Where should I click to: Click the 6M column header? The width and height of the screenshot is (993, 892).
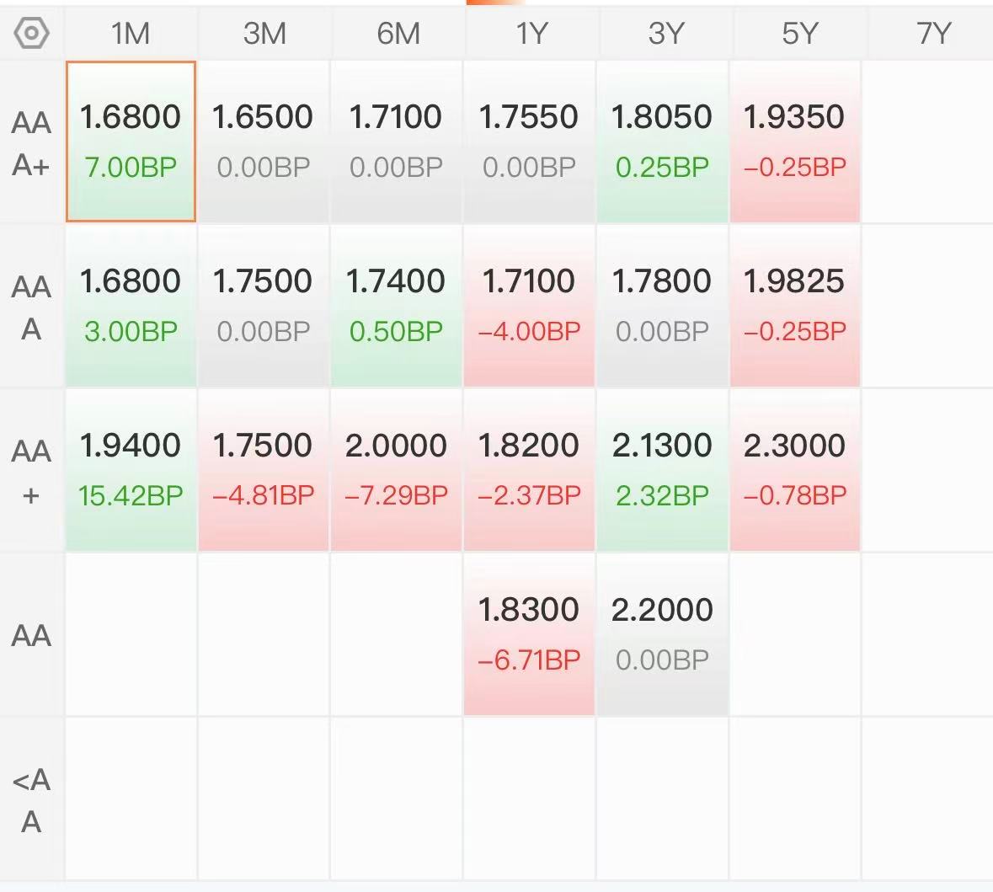point(398,34)
